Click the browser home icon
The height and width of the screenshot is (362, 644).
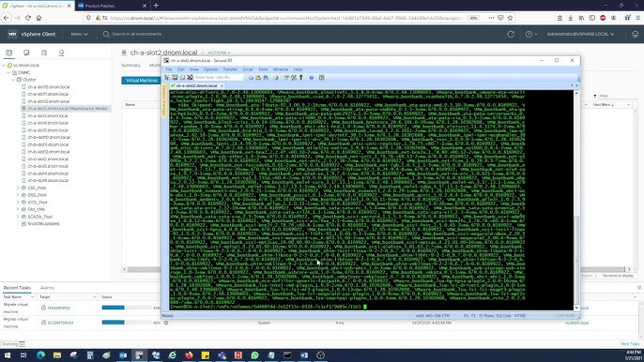tap(39, 18)
